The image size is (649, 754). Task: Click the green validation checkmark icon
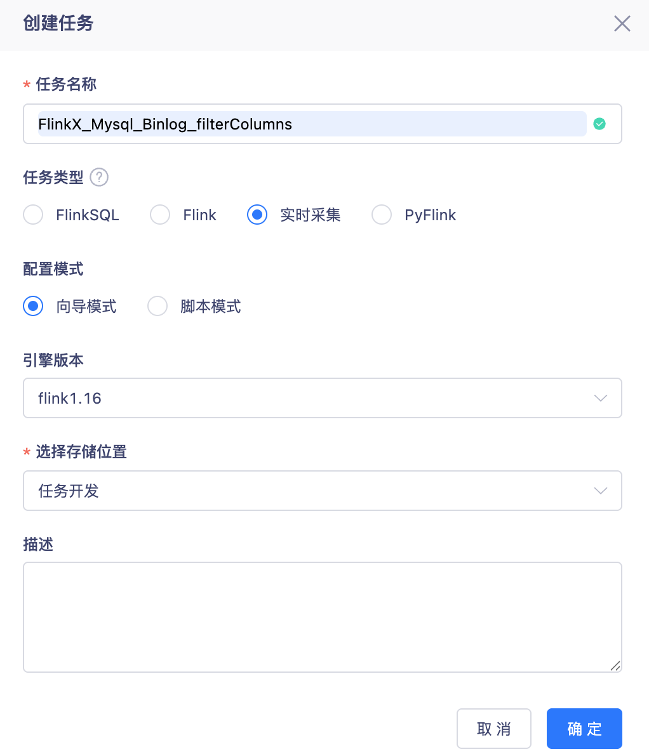[x=599, y=124]
